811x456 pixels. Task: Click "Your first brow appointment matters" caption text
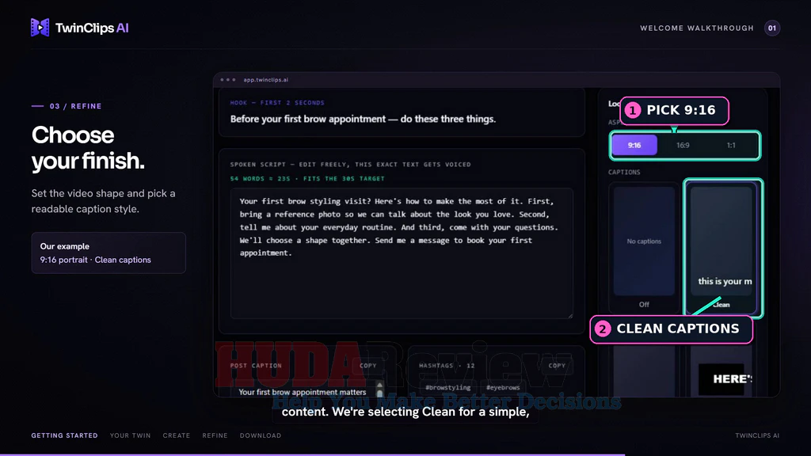click(302, 392)
